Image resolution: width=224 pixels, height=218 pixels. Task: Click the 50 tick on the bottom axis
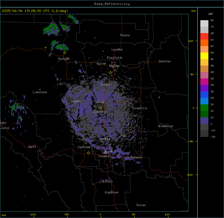(134, 214)
